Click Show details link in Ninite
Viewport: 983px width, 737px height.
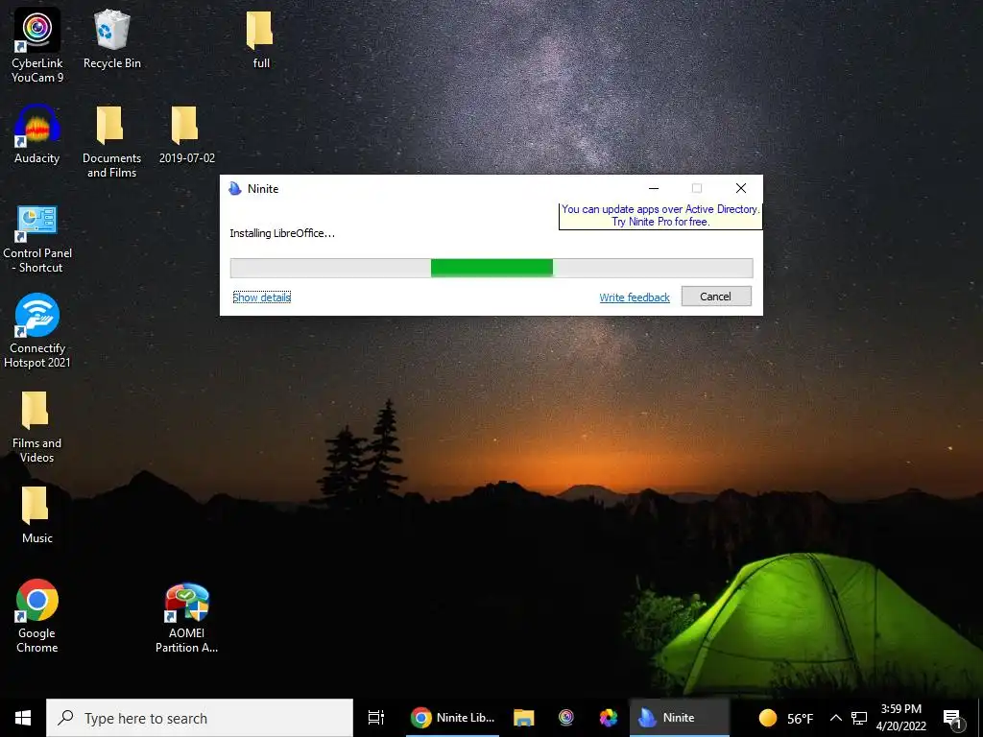(262, 297)
